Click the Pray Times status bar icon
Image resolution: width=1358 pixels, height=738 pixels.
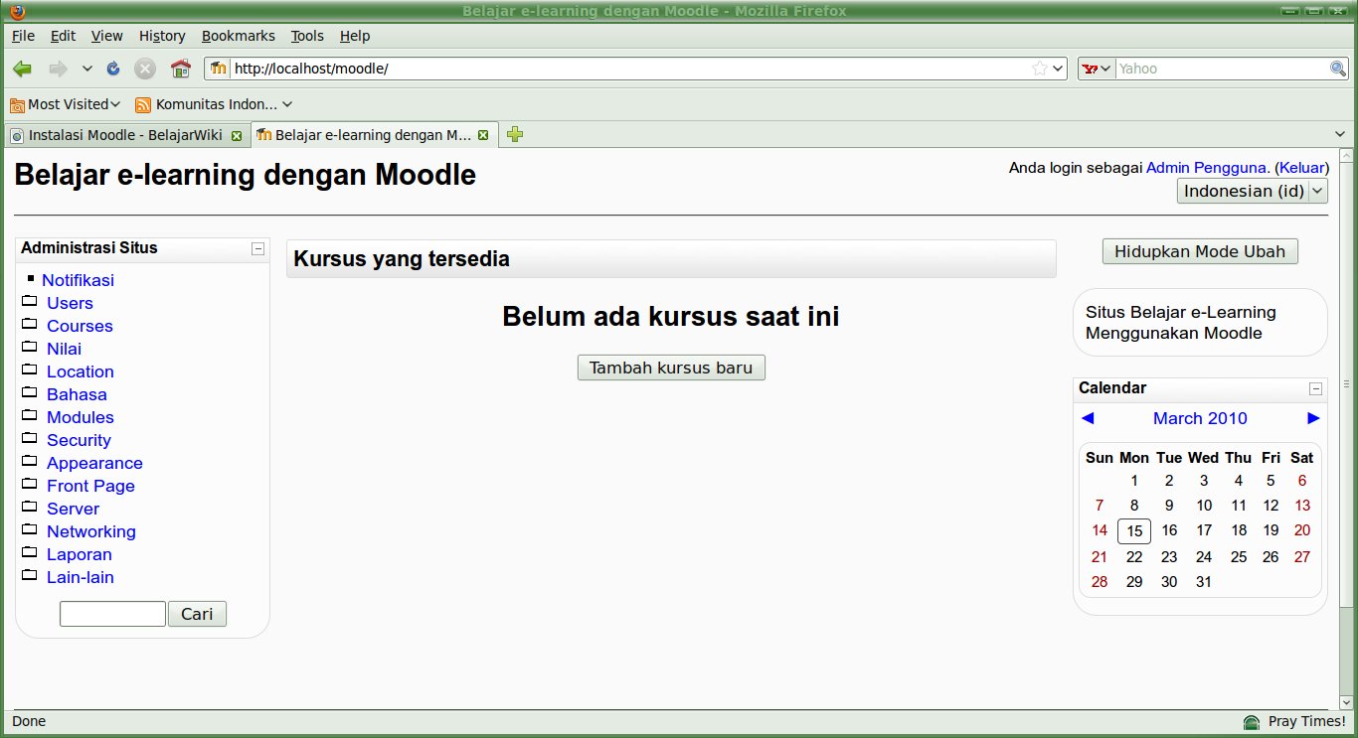tap(1252, 721)
